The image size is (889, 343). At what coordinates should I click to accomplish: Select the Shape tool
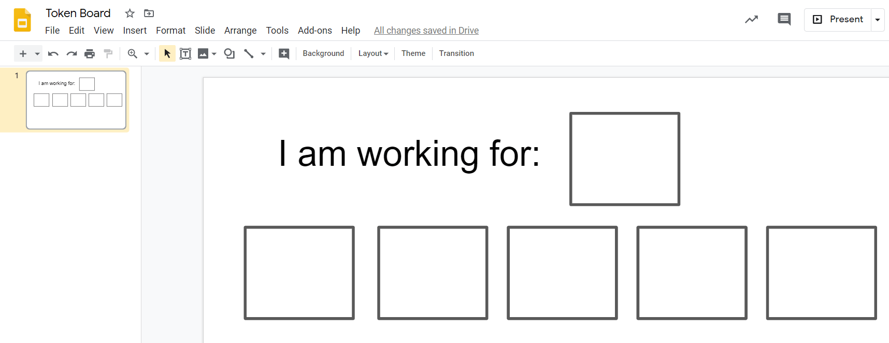pyautogui.click(x=229, y=53)
